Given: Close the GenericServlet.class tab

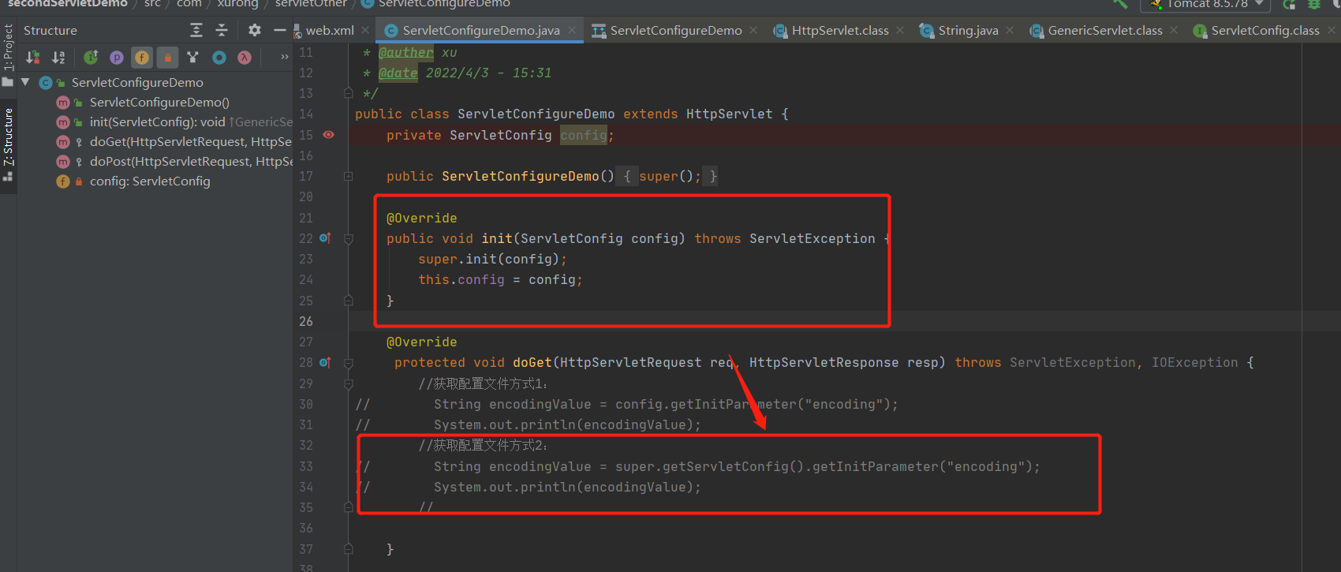Looking at the screenshot, I should [1174, 30].
